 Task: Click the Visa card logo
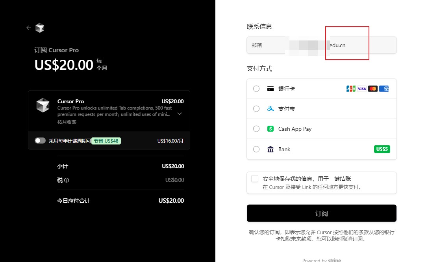[362, 89]
